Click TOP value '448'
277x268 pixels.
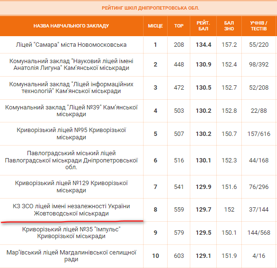pyautogui.click(x=179, y=65)
